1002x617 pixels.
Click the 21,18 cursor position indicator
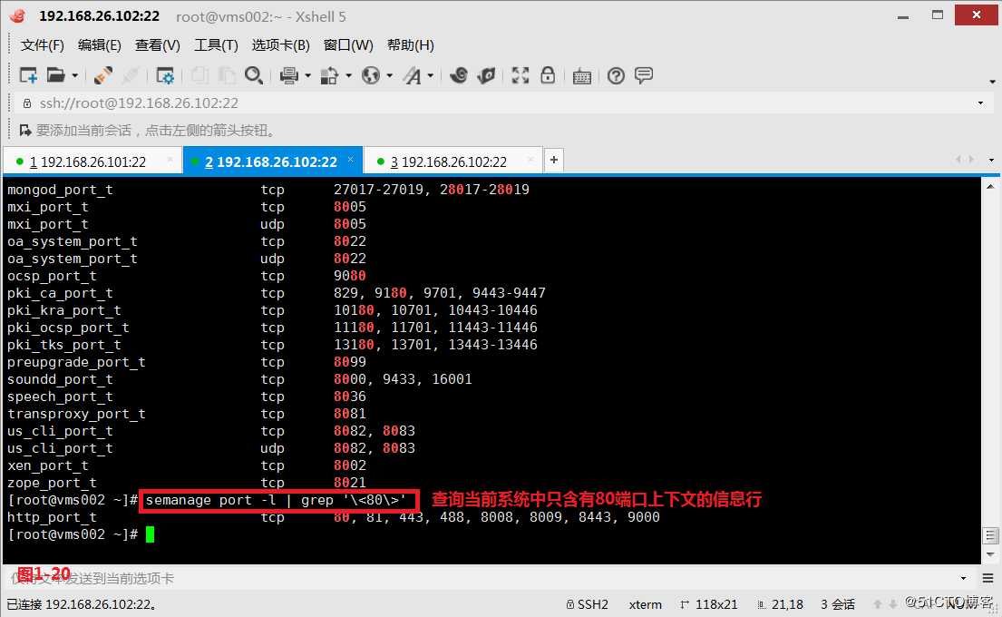[780, 604]
